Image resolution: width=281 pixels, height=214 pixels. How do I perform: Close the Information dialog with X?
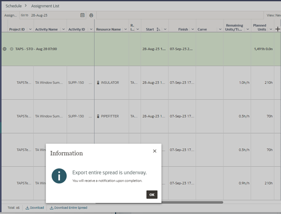click(155, 151)
